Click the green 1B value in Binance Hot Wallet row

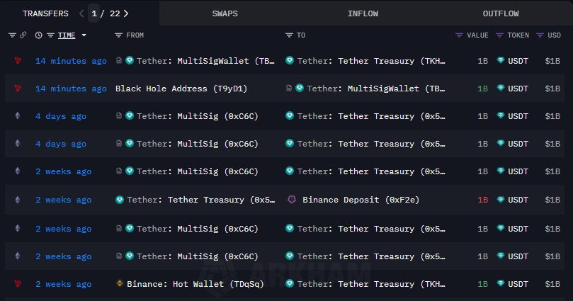coord(482,284)
